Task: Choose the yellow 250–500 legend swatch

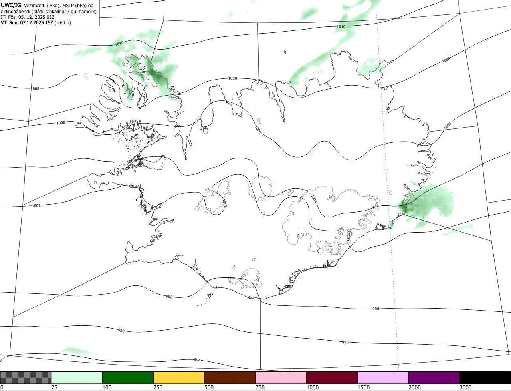Action: pyautogui.click(x=179, y=377)
